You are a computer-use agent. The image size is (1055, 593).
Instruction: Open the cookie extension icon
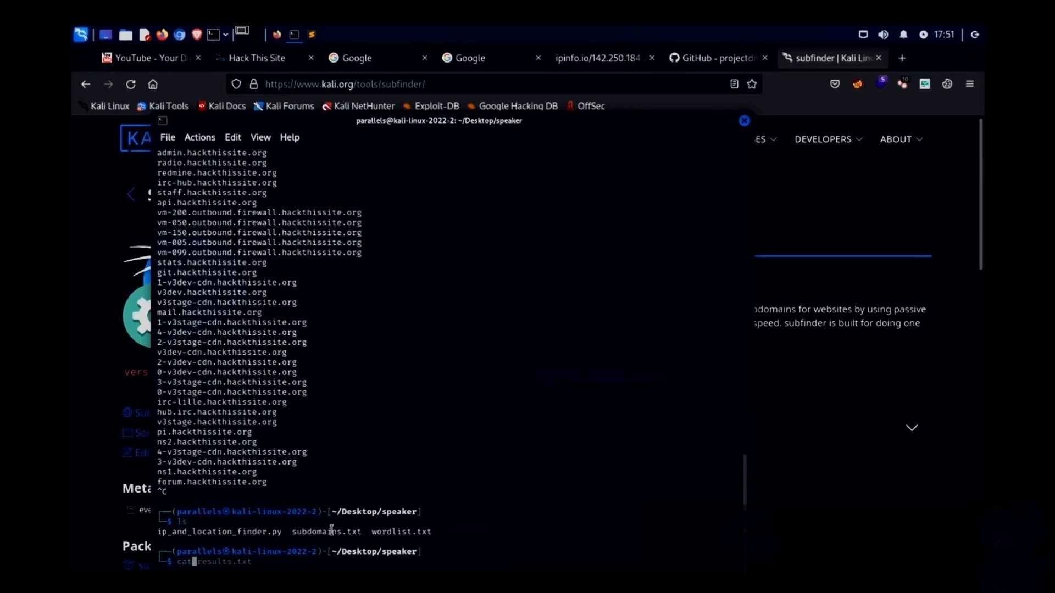click(947, 84)
